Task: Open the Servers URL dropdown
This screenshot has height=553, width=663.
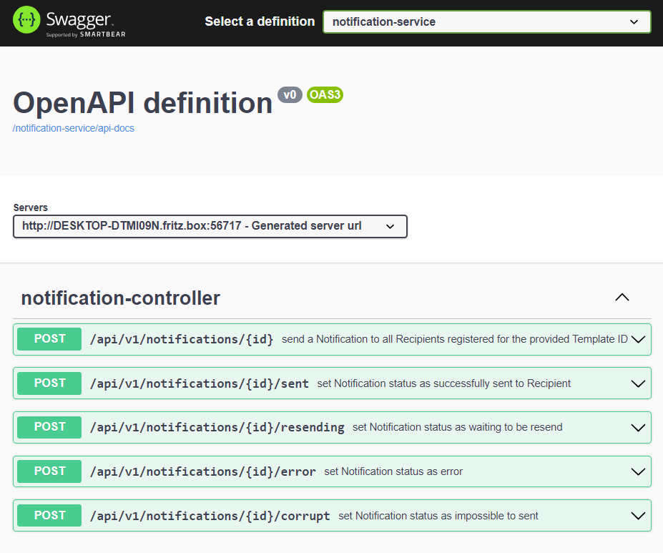Action: [210, 226]
